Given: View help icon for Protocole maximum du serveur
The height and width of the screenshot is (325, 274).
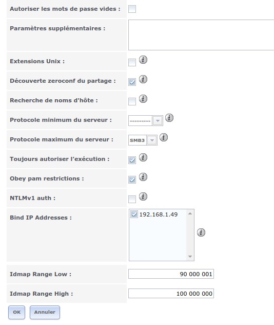Looking at the screenshot, I should click(164, 137).
